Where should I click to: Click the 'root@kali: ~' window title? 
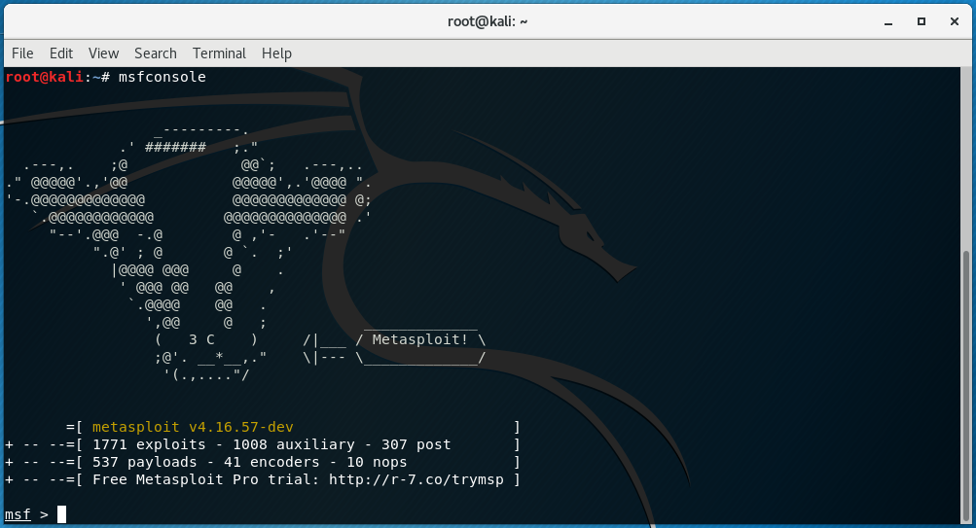[x=488, y=21]
